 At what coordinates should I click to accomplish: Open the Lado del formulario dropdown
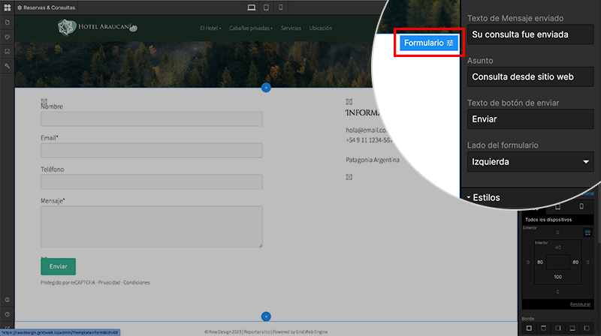[530, 161]
